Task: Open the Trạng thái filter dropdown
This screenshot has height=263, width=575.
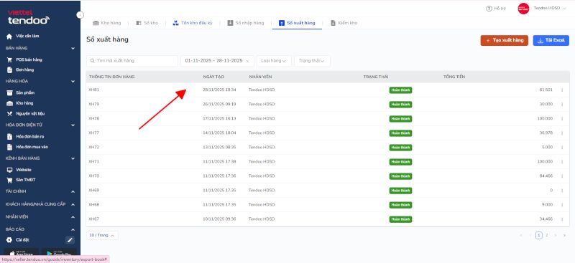Action: pos(312,61)
